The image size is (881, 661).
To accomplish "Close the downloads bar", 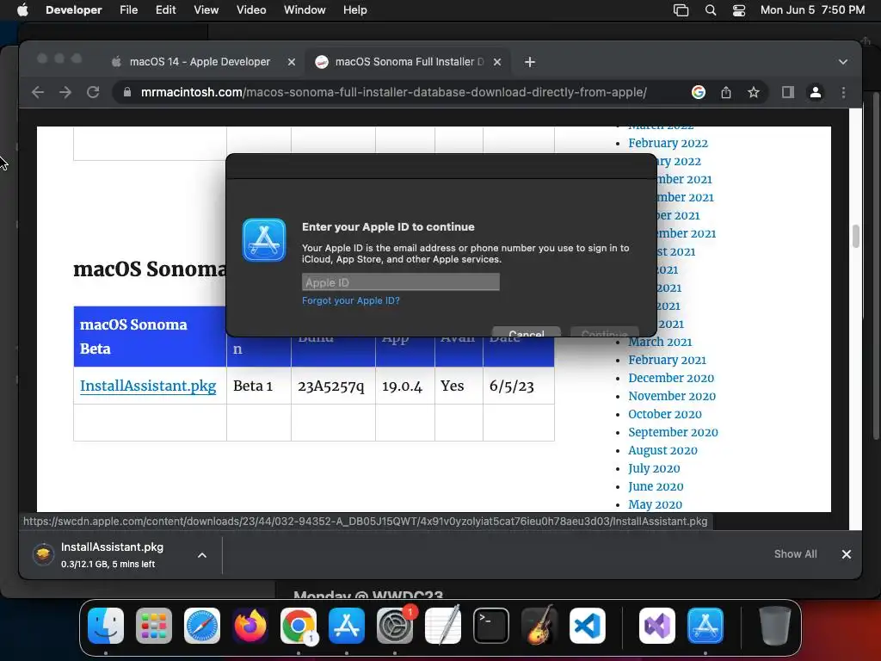I will (x=847, y=554).
